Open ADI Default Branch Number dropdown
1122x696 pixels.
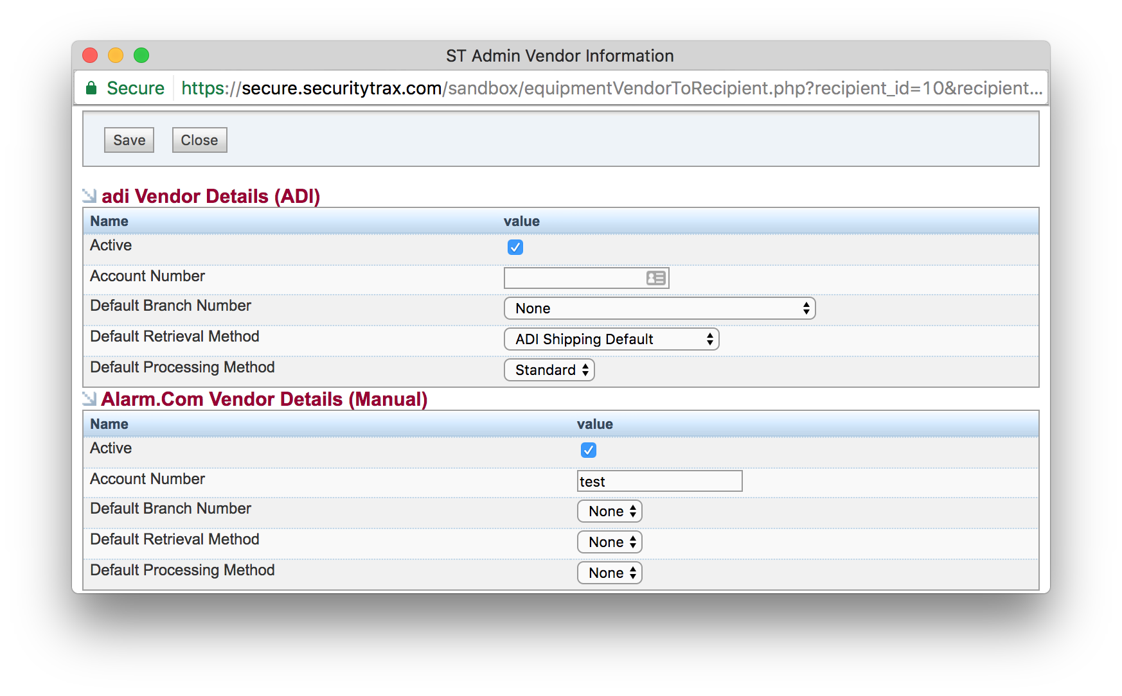660,308
